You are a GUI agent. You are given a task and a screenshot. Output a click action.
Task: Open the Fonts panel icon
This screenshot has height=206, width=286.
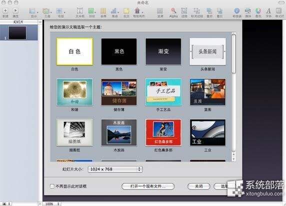[268, 11]
